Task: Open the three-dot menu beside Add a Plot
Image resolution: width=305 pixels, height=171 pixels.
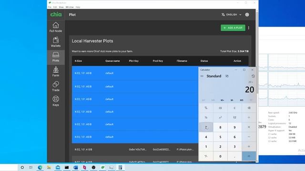Action: click(x=249, y=28)
